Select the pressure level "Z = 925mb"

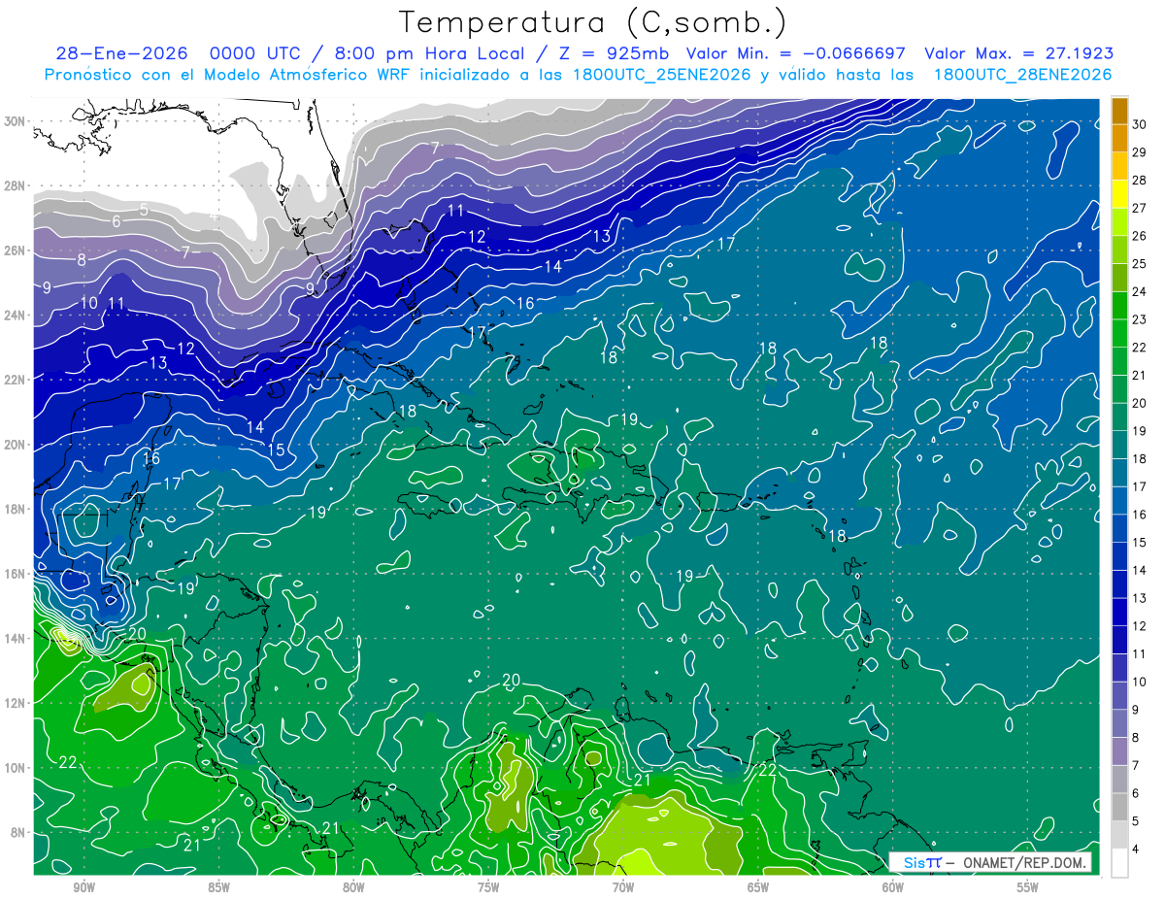tap(612, 54)
